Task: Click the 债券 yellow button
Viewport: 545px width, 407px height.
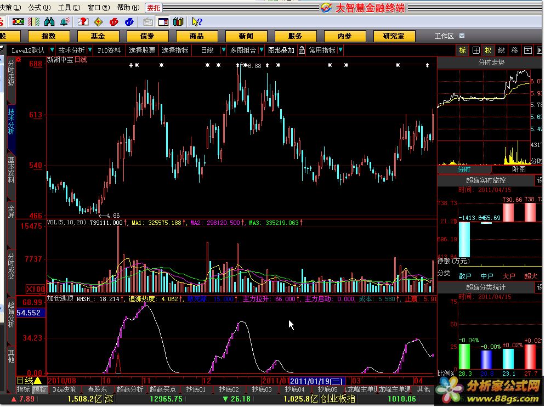Action: [147, 36]
